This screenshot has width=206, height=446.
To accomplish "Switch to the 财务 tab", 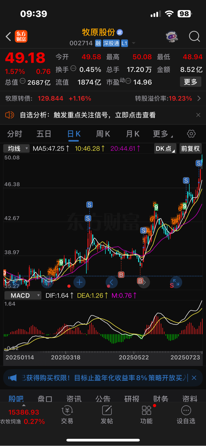I will [161, 399].
